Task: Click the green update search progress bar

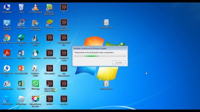Action: (x=100, y=56)
